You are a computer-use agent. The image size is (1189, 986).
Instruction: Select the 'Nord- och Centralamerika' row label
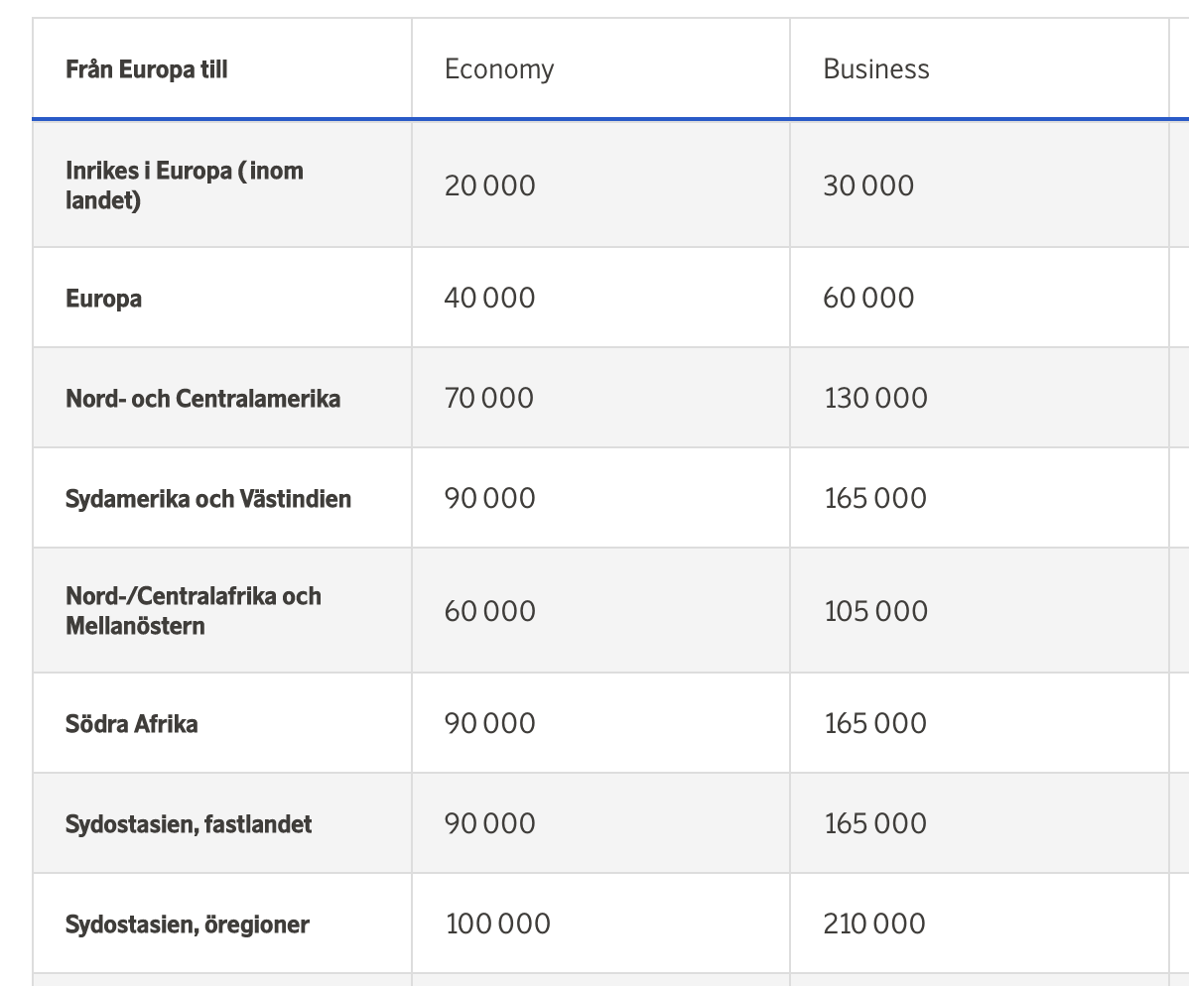[202, 399]
